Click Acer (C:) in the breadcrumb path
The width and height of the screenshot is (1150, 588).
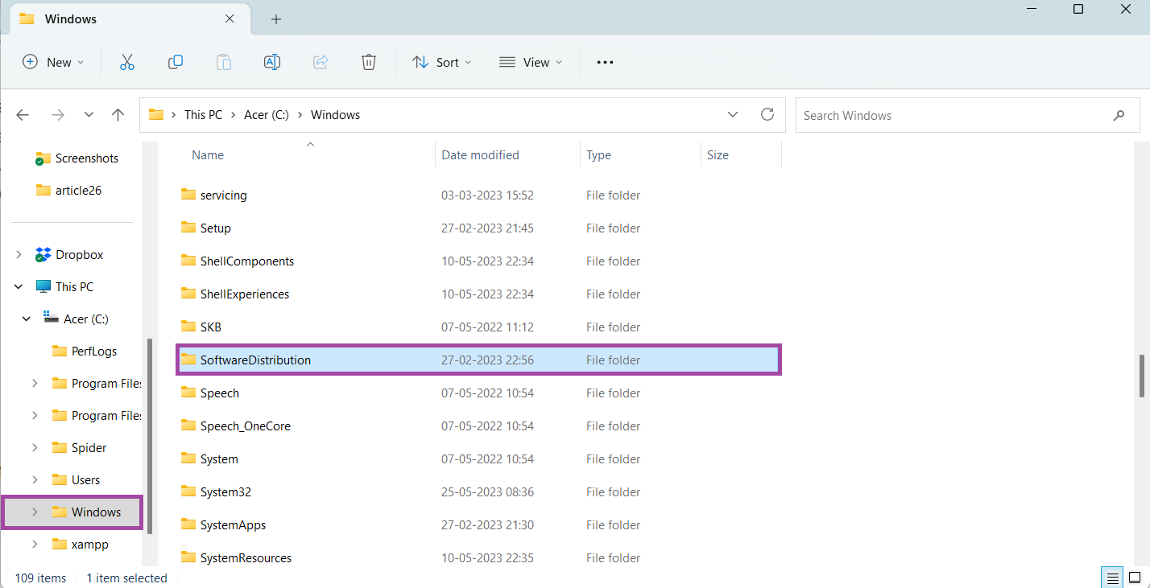[x=266, y=115]
